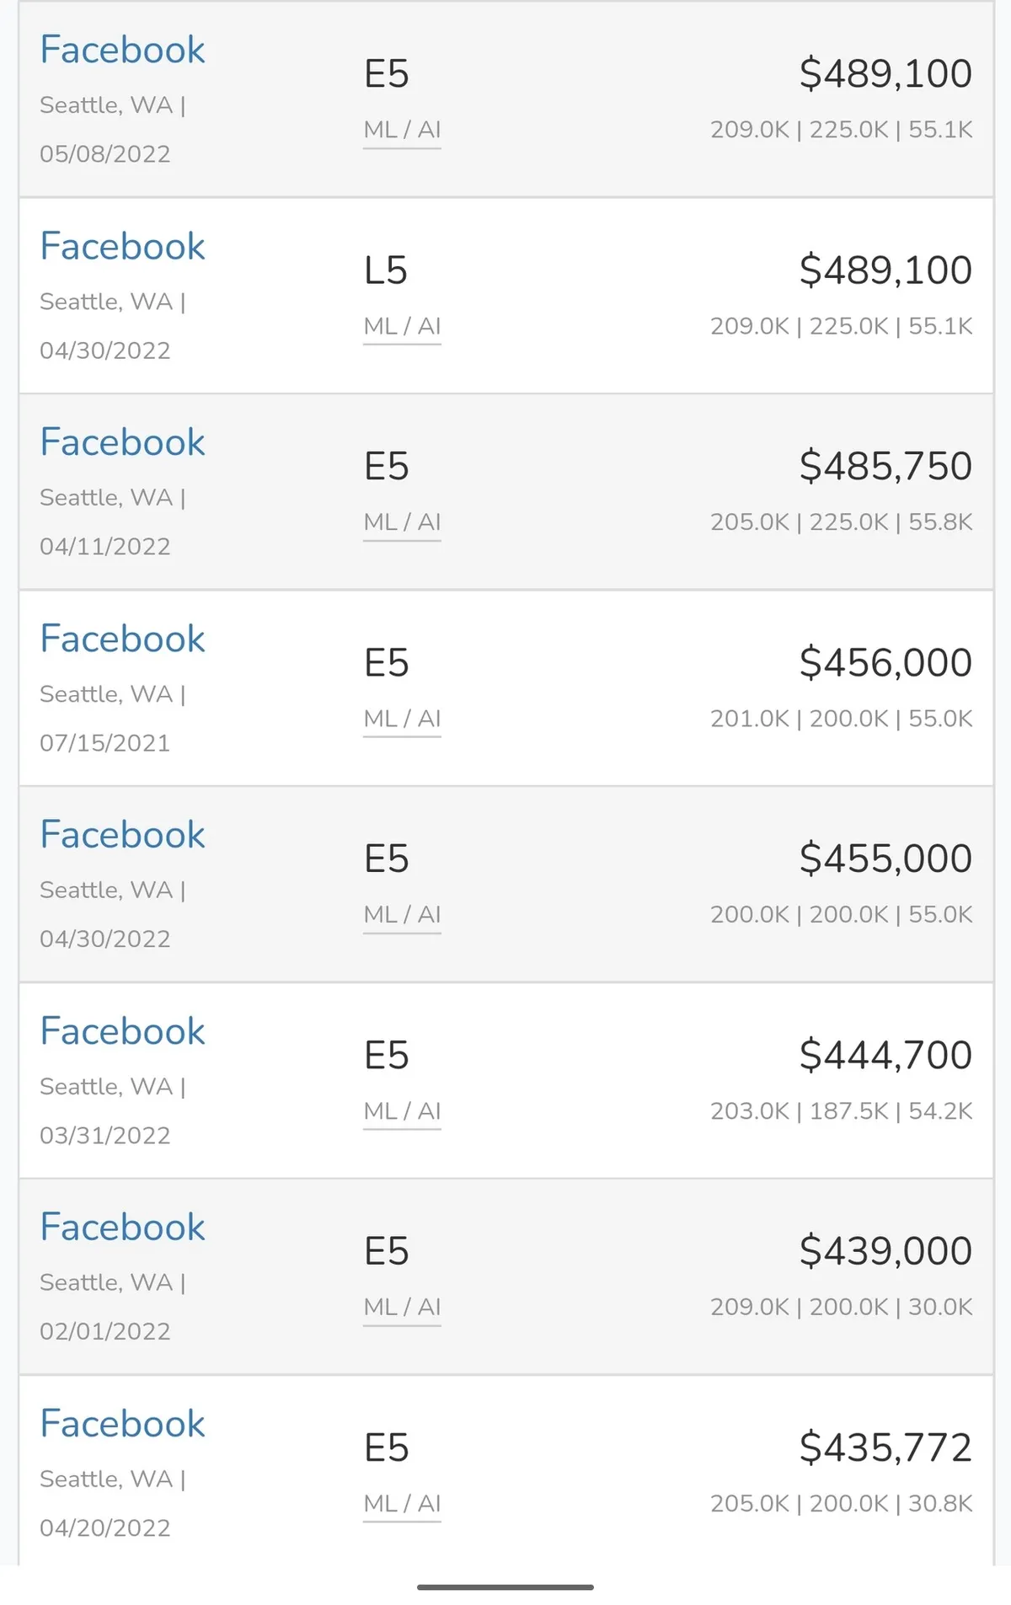Open Facebook link in the L5 row
This screenshot has height=1605, width=1011.
coord(123,247)
